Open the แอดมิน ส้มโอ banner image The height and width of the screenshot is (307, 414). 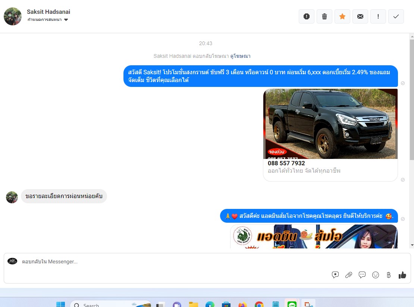314,236
